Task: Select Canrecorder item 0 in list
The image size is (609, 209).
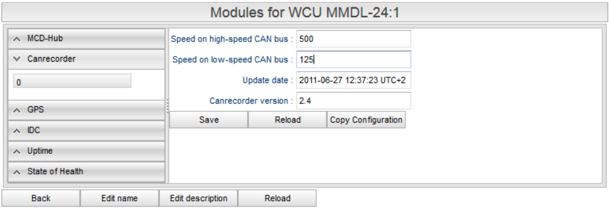Action: (72, 82)
